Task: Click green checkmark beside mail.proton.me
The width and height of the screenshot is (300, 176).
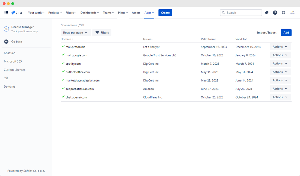Action: tap(63, 46)
